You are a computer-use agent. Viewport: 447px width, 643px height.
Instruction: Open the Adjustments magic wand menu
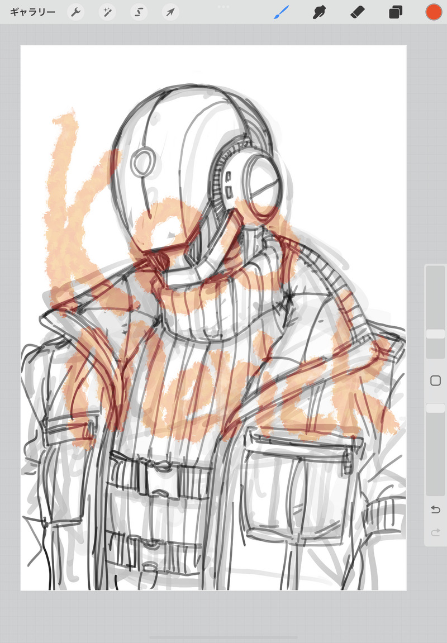click(107, 12)
